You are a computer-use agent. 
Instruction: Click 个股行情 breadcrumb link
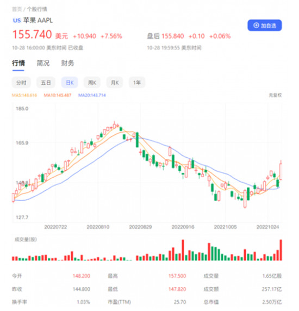(x=37, y=9)
